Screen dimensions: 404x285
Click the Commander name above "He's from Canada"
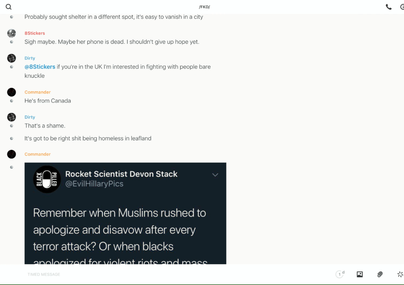38,92
